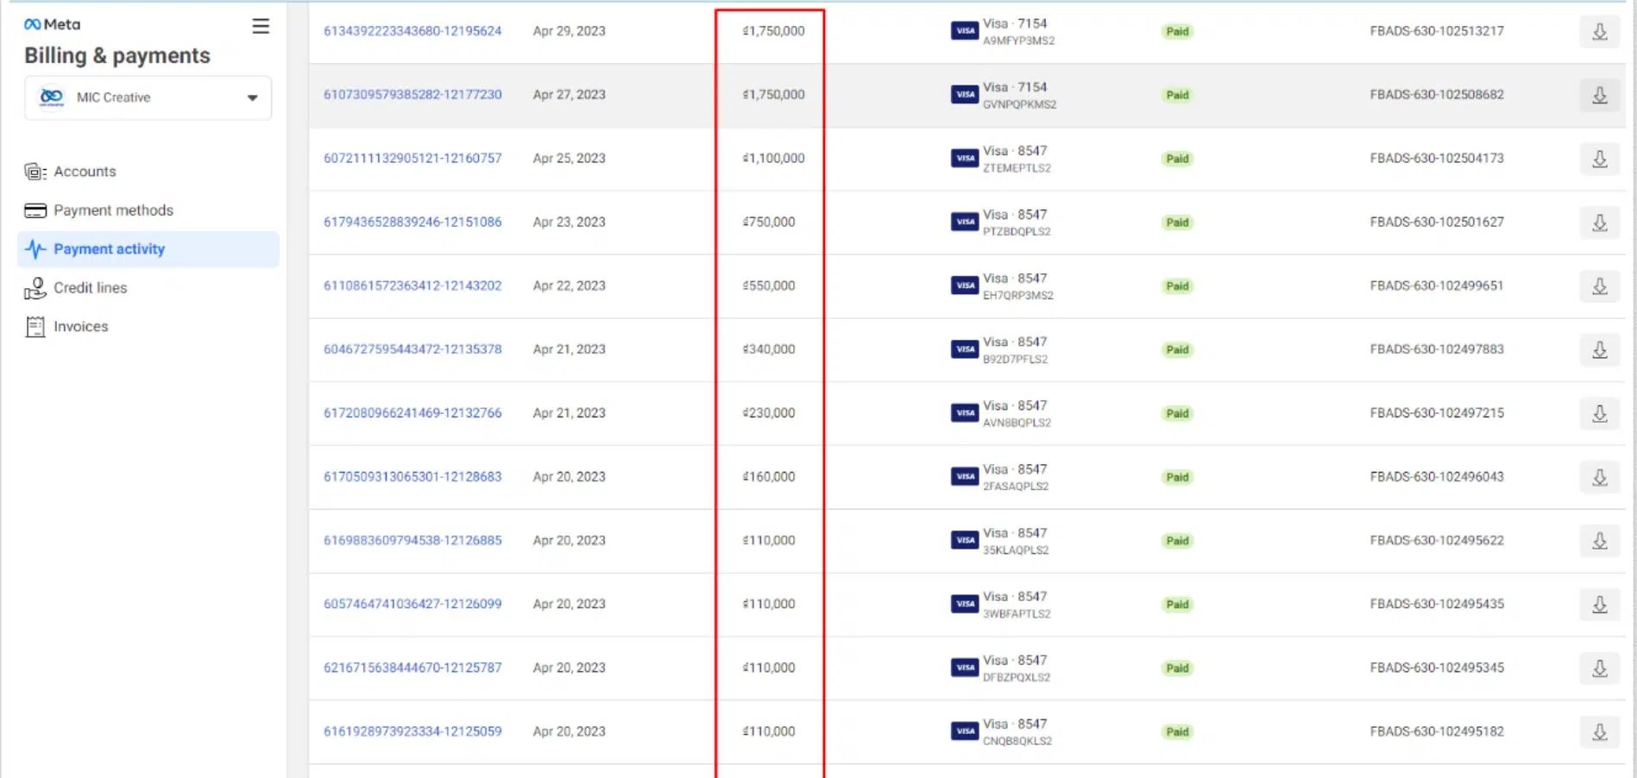
Task: Click the Paid status badge for Apr 27, 2023
Action: 1177,95
